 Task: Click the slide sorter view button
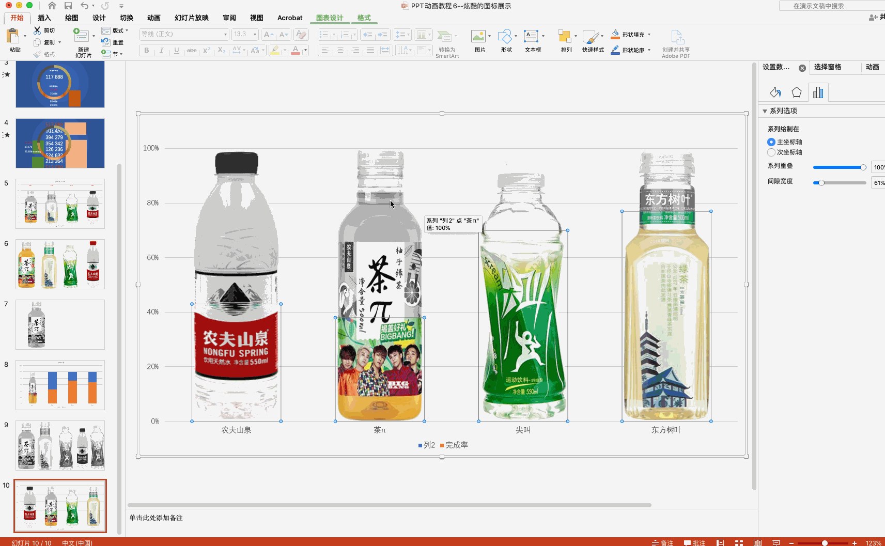(739, 542)
